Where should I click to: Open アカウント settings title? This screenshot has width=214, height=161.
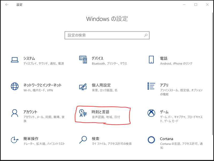(x=30, y=112)
